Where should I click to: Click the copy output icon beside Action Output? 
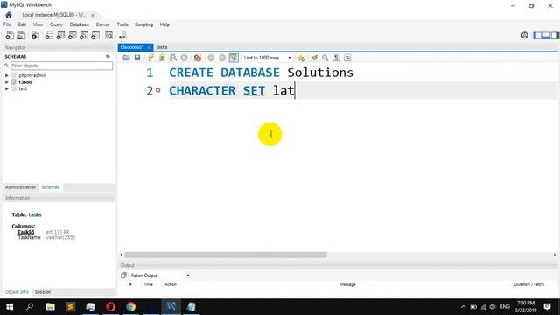(x=123, y=276)
